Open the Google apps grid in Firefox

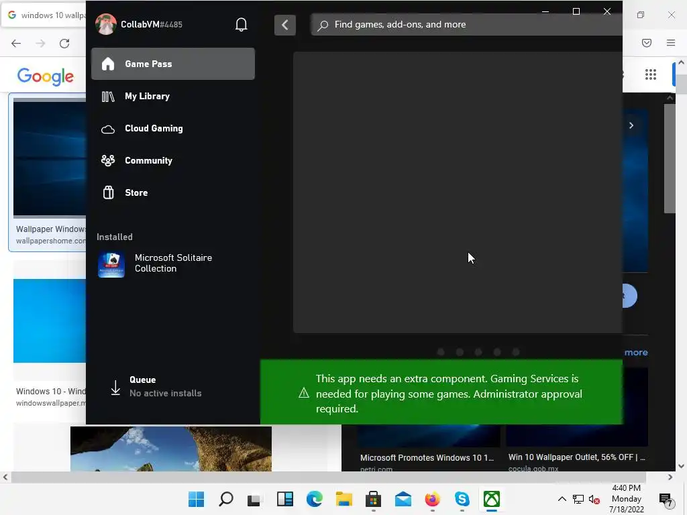pyautogui.click(x=651, y=74)
